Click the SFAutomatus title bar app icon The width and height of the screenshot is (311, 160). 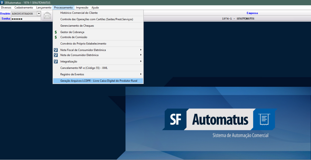2,2
